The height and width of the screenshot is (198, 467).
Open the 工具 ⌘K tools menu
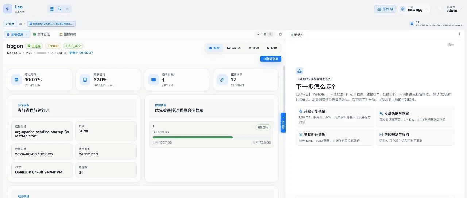pos(265,35)
